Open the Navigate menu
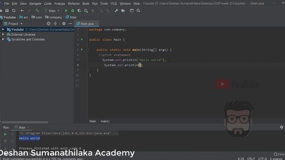The width and height of the screenshot is (285, 160). [35, 4]
